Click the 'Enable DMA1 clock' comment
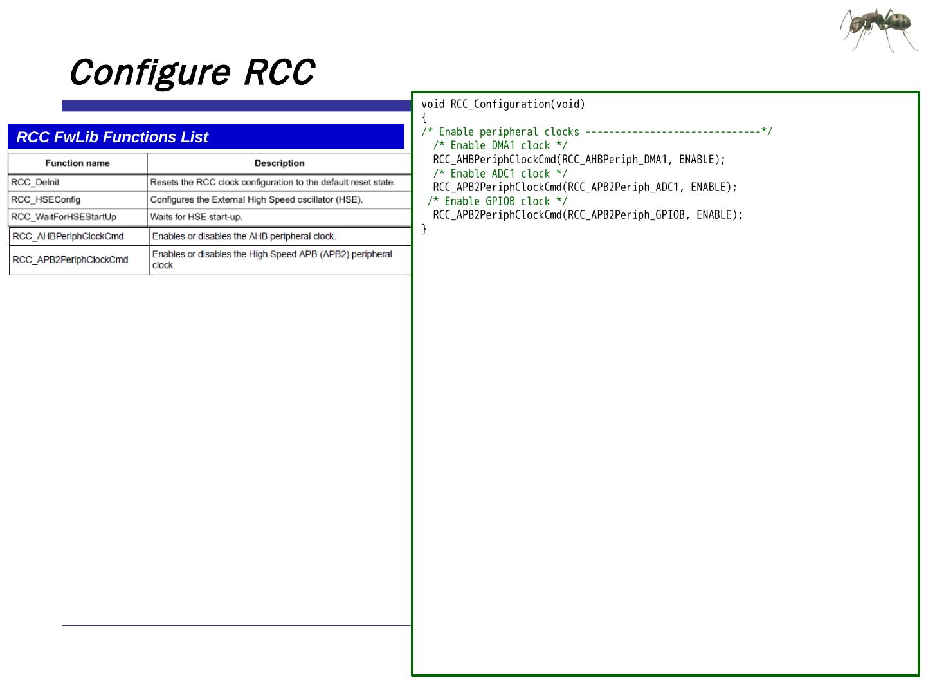This screenshot has height=695, width=926. tap(500, 145)
